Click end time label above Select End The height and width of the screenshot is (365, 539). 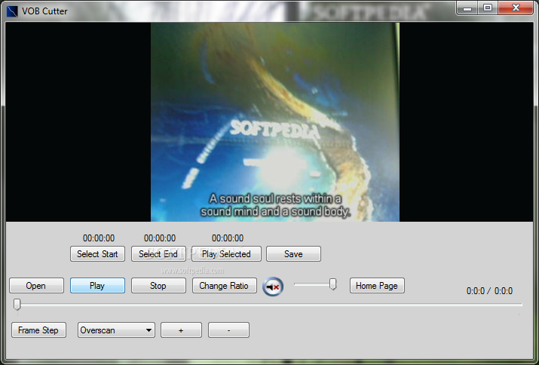coord(160,238)
